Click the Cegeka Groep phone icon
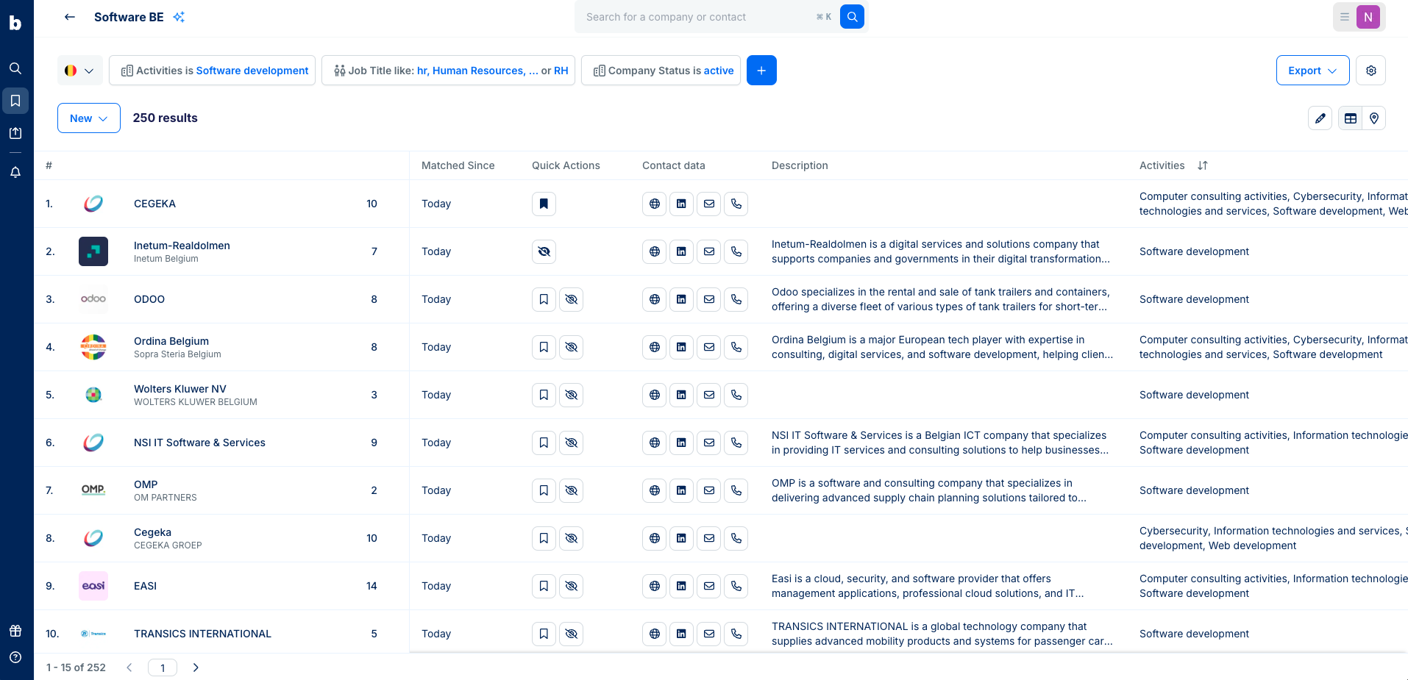This screenshot has width=1408, height=680. click(x=736, y=538)
